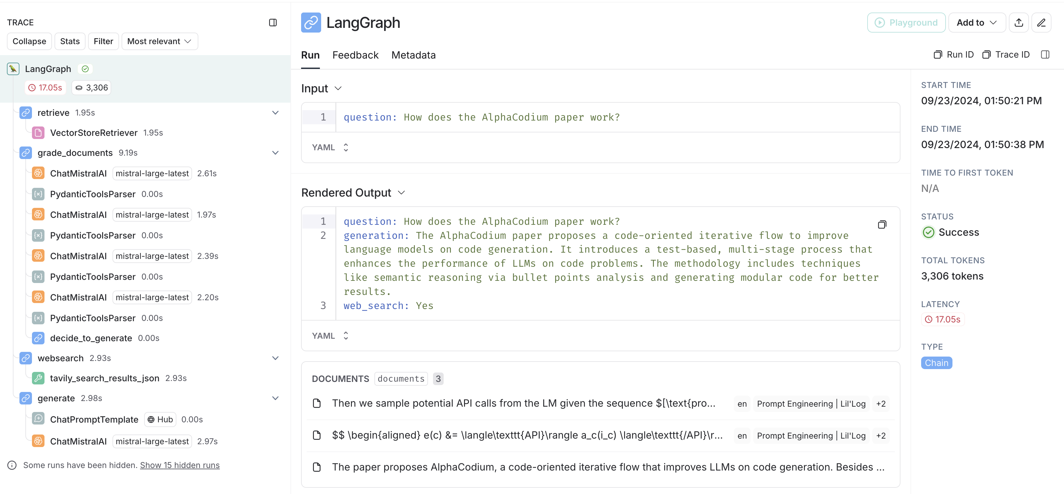Copy the Run ID

pos(954,54)
